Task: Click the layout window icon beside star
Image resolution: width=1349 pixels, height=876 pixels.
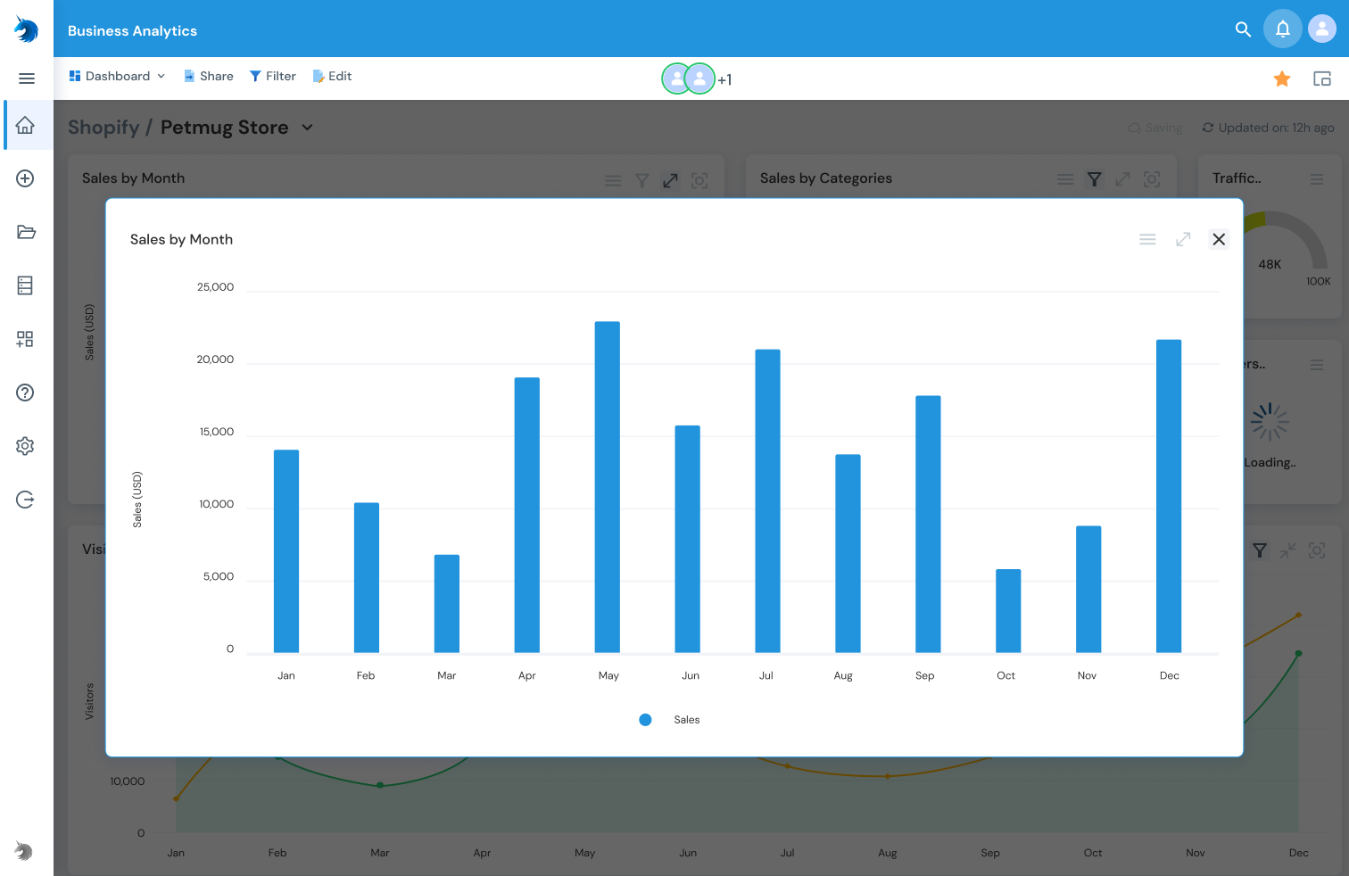Action: click(1322, 79)
